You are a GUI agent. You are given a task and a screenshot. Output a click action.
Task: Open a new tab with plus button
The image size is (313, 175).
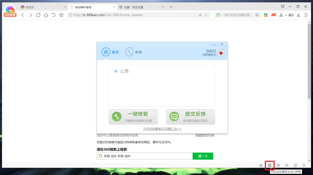coord(171,7)
